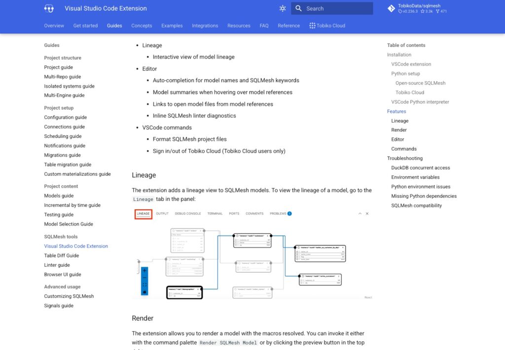Open Notifications guide link

[65, 146]
